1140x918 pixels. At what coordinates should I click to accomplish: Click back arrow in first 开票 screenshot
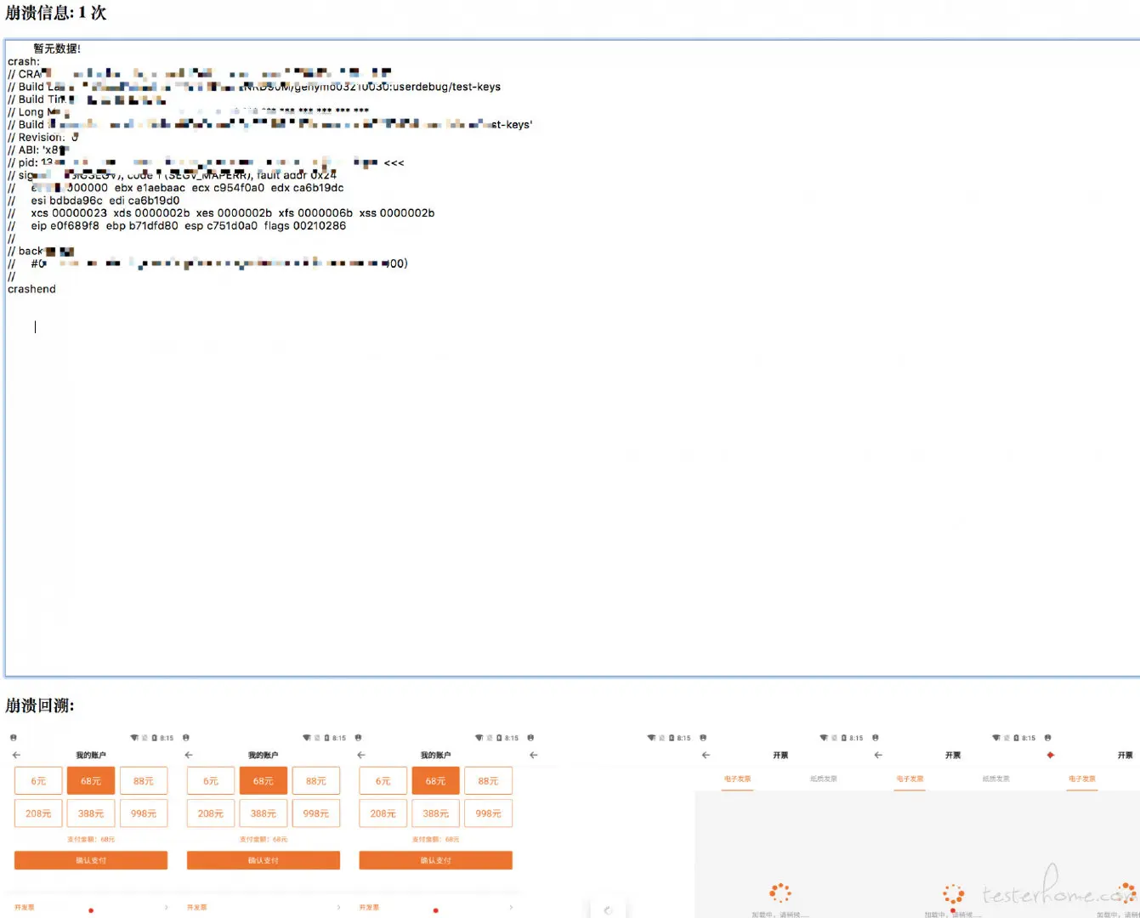click(706, 755)
